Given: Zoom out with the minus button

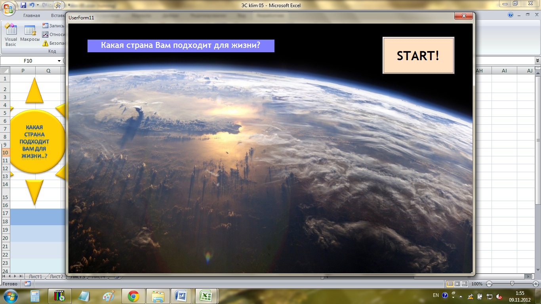Looking at the screenshot, I should [489, 284].
